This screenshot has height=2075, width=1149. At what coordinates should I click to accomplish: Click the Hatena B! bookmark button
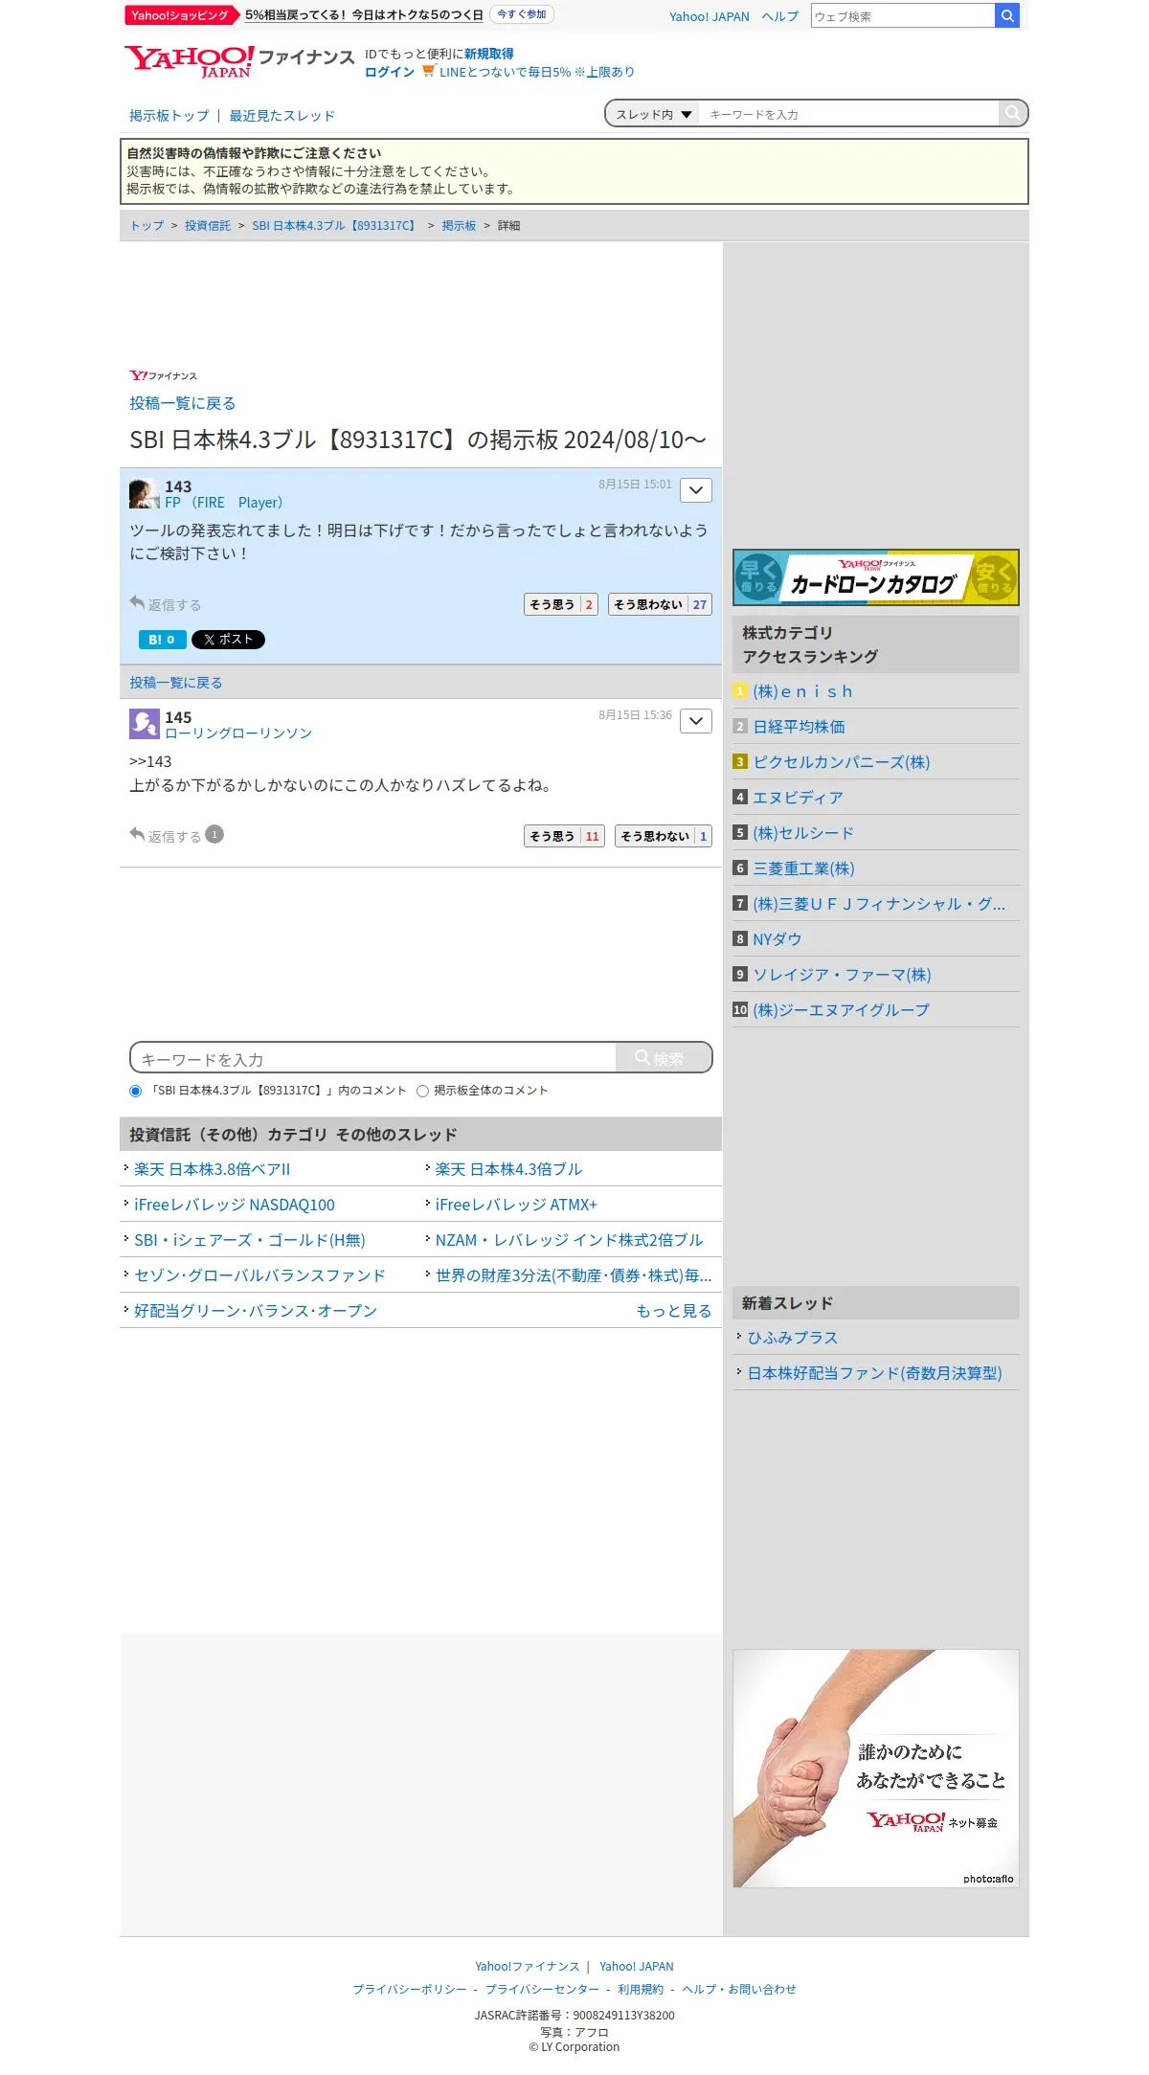pos(162,640)
